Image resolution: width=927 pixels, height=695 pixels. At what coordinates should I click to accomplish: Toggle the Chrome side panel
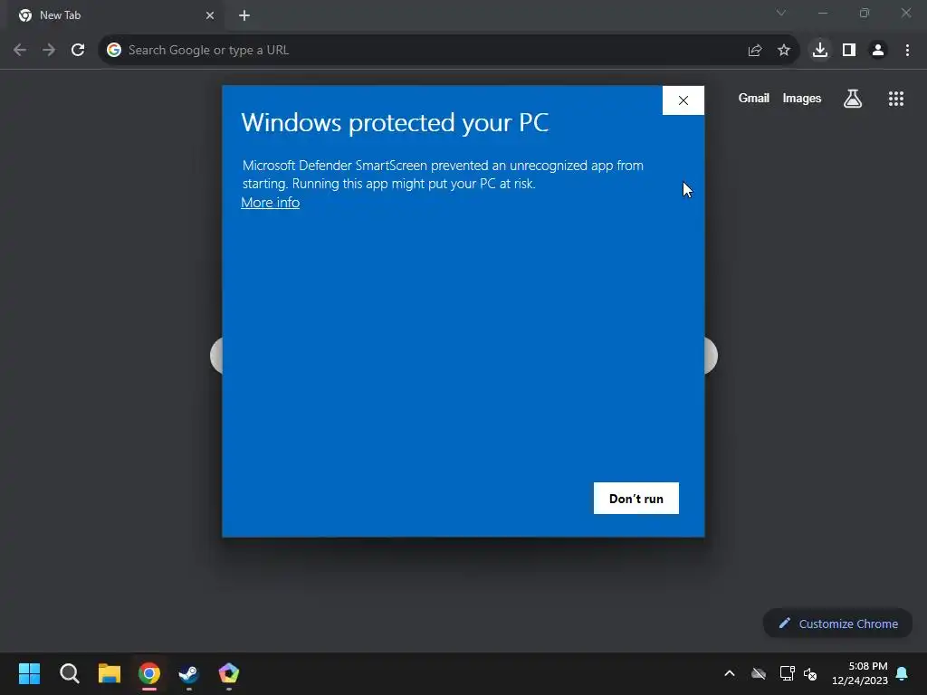pos(849,50)
